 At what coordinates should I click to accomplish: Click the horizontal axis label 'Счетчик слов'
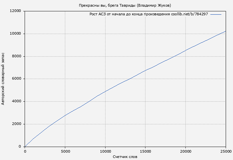click(x=125, y=157)
